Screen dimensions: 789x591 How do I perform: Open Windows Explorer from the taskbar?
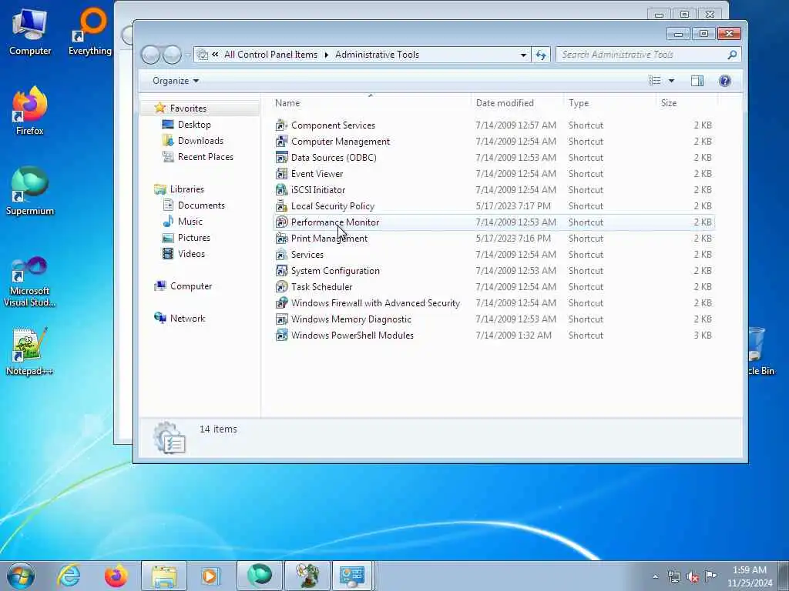pyautogui.click(x=164, y=576)
